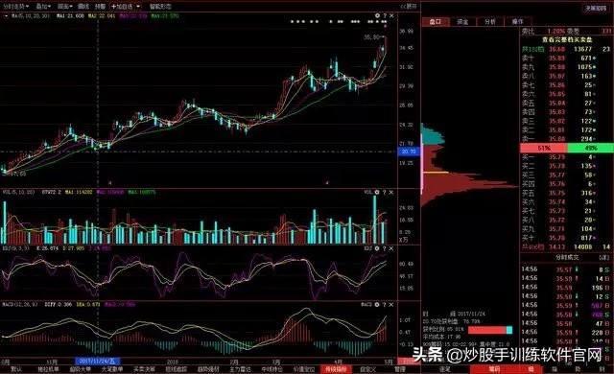Viewport: 614px width, 374px height.
Task: Click the 2017/11/24 date marker on timeline
Action: (97, 362)
